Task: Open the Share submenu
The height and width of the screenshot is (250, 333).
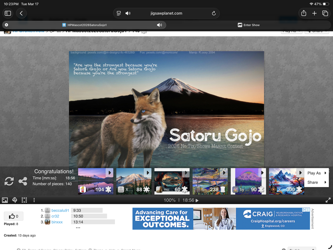Action: (317, 182)
